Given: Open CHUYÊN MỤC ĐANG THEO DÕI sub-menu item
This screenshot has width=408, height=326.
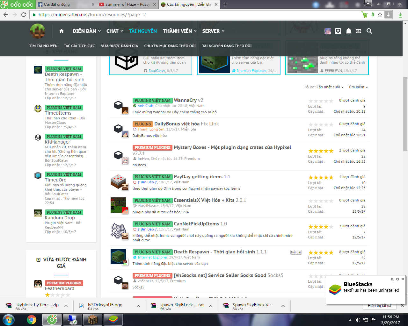Looking at the screenshot, I should coord(170,46).
